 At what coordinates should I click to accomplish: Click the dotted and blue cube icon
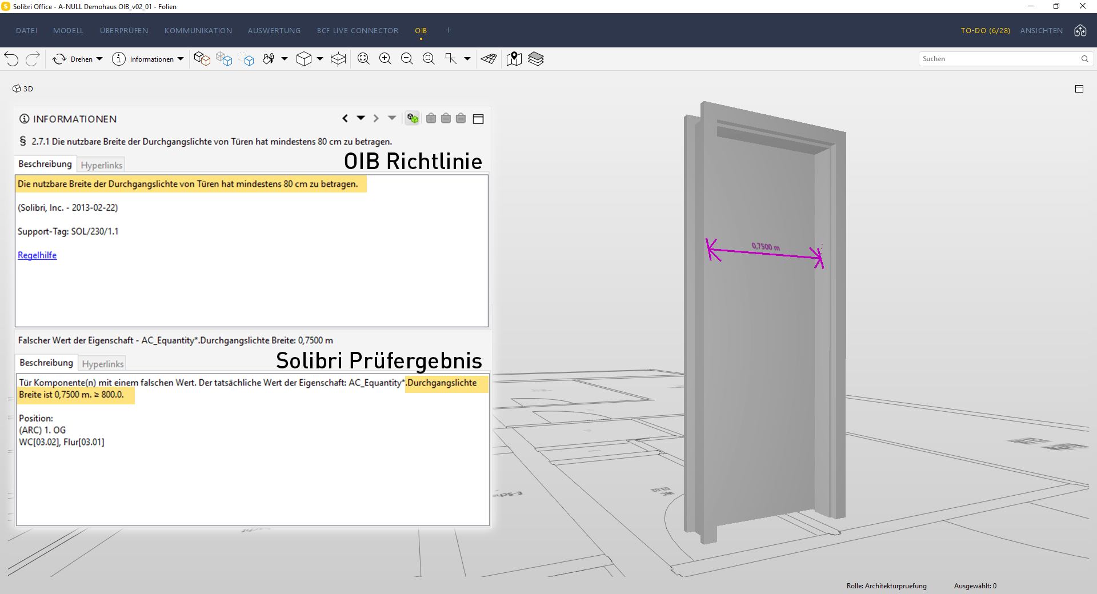click(x=246, y=59)
